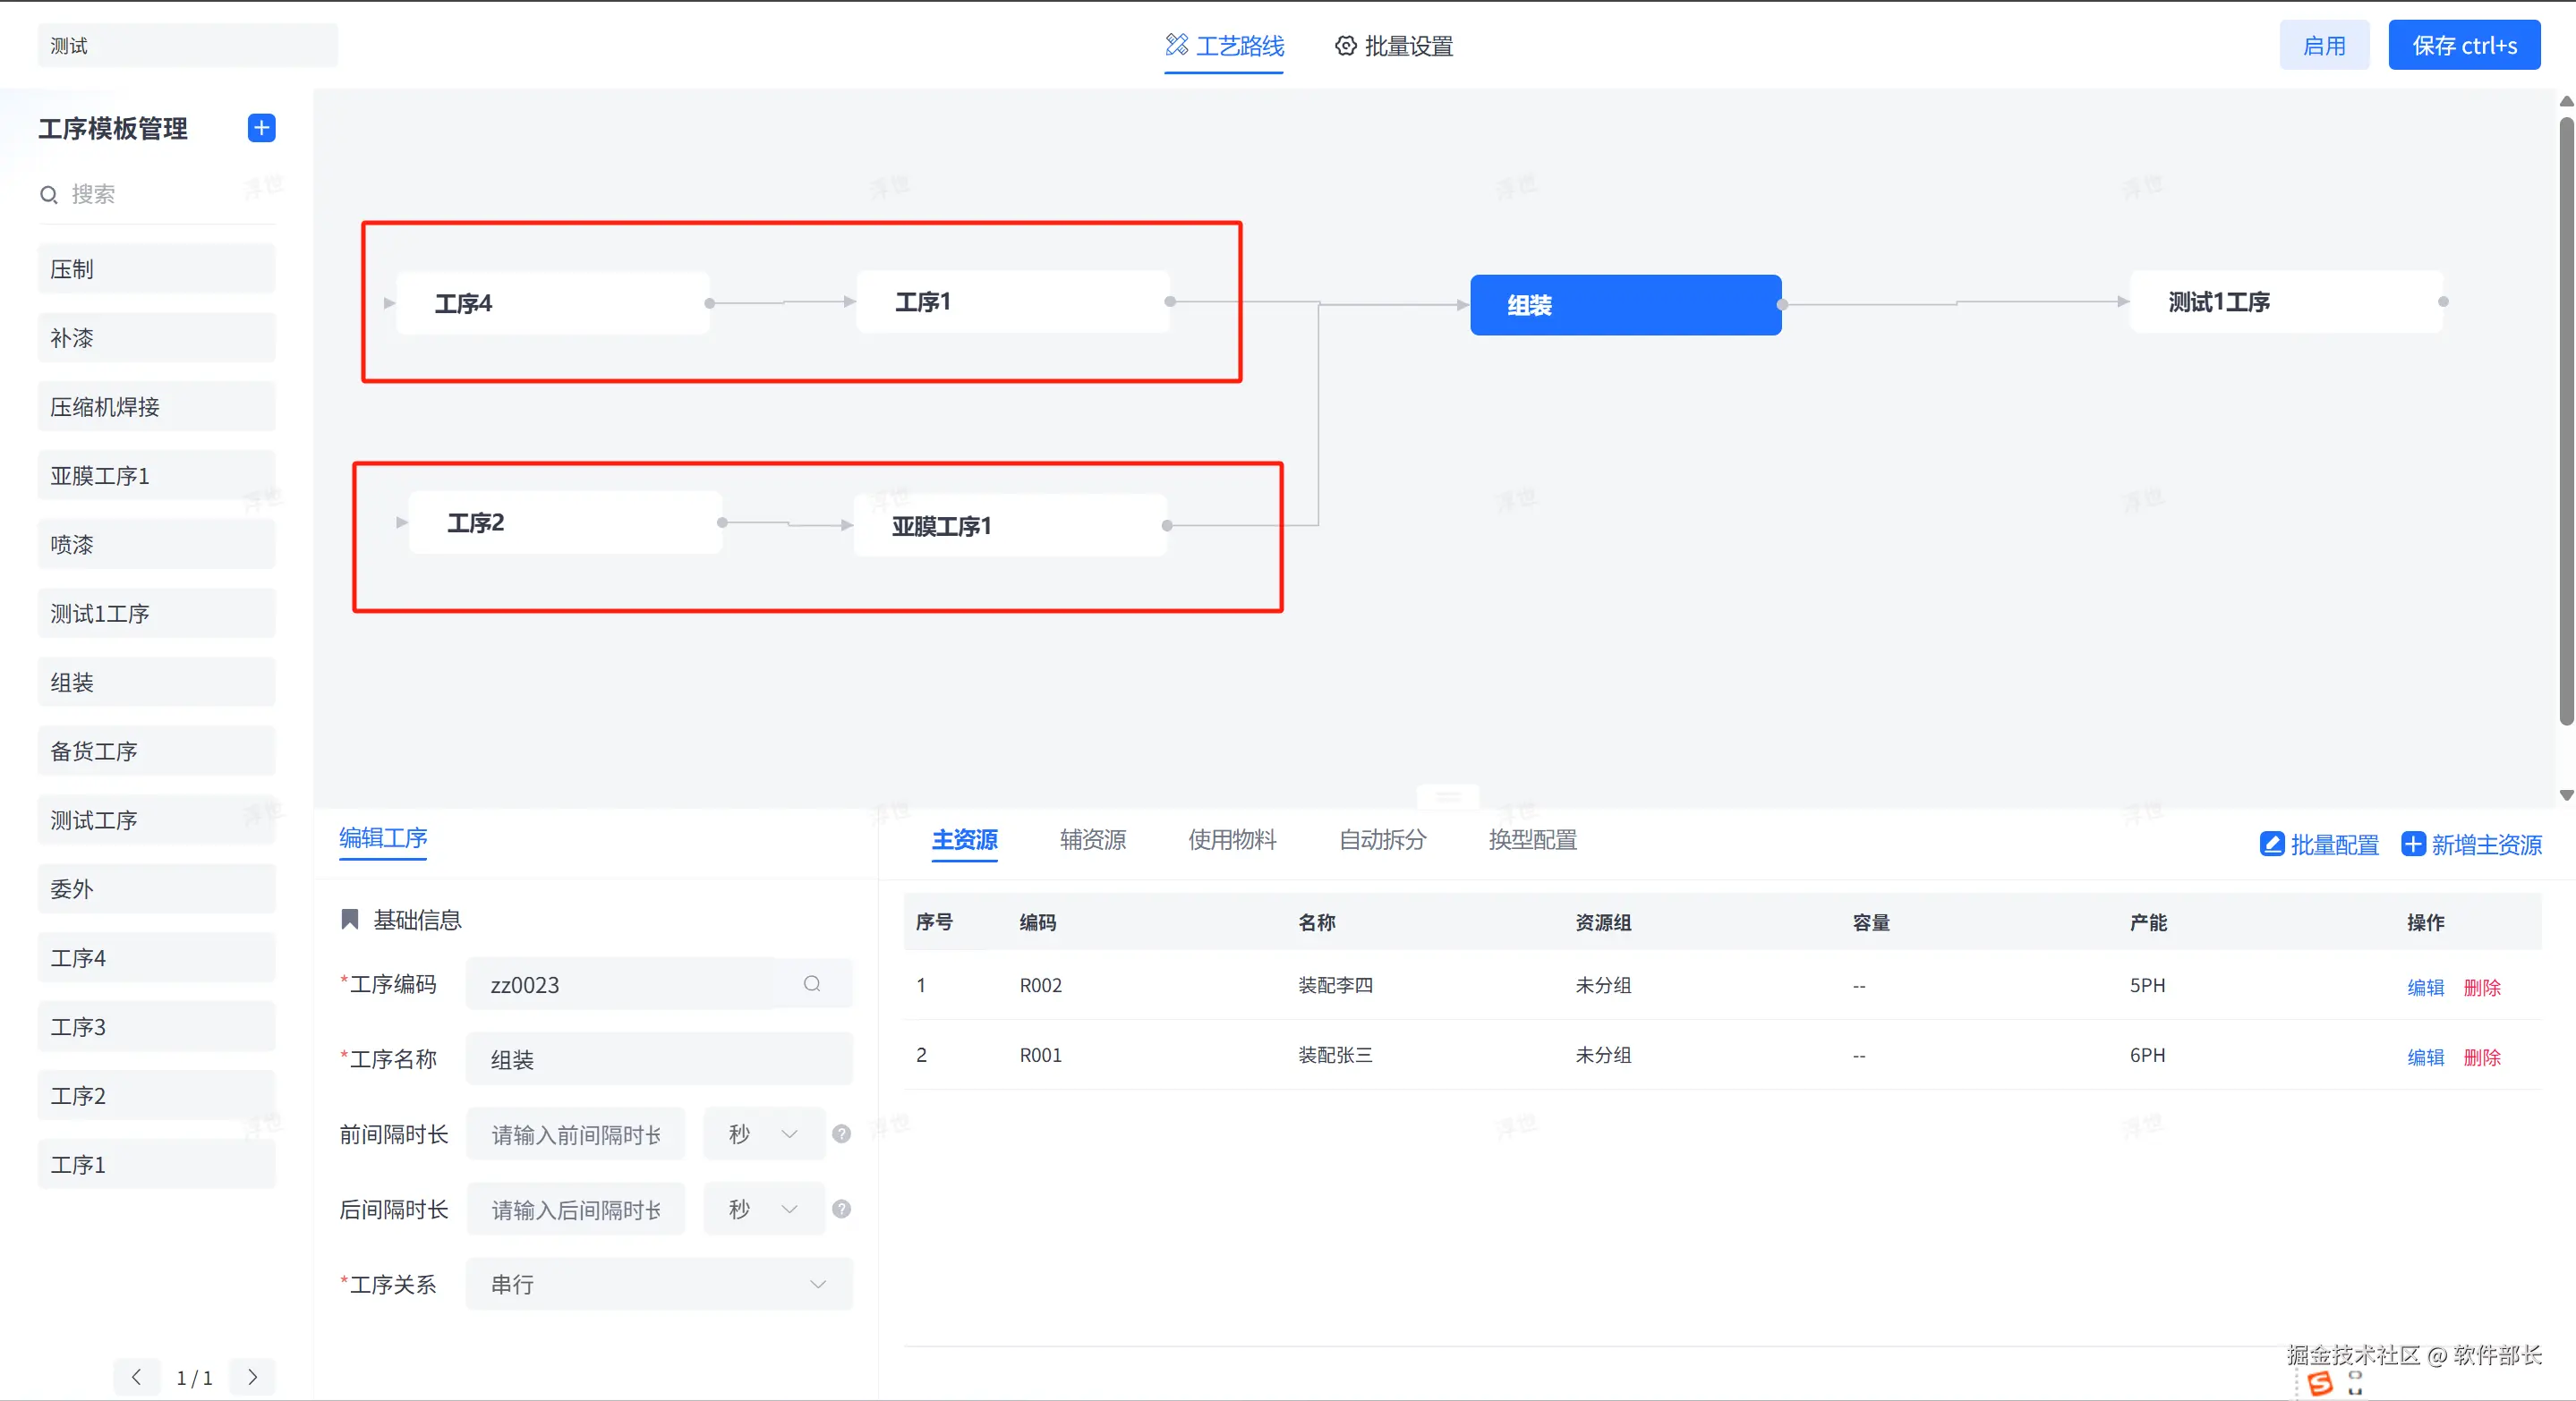This screenshot has width=2576, height=1401.
Task: Click help icon next to 前间隔时长
Action: click(842, 1134)
